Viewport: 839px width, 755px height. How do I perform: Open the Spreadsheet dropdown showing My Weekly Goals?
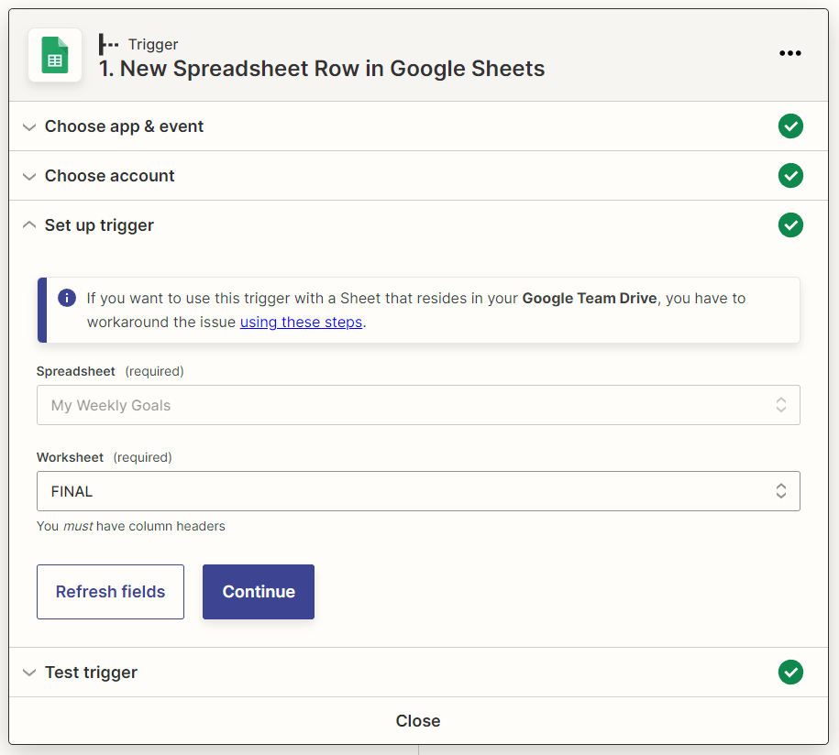[418, 404]
